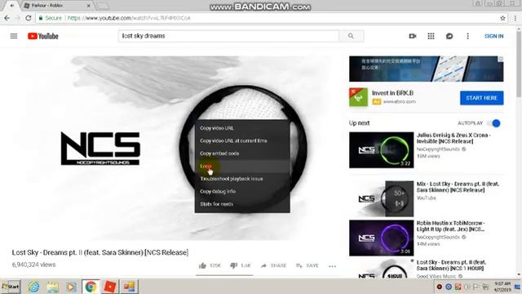Click the START HERE ad button
This screenshot has width=522, height=294.
click(x=482, y=98)
